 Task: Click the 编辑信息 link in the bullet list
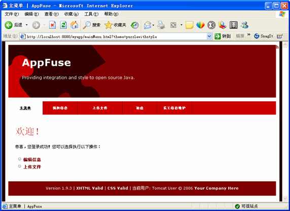tap(32, 159)
